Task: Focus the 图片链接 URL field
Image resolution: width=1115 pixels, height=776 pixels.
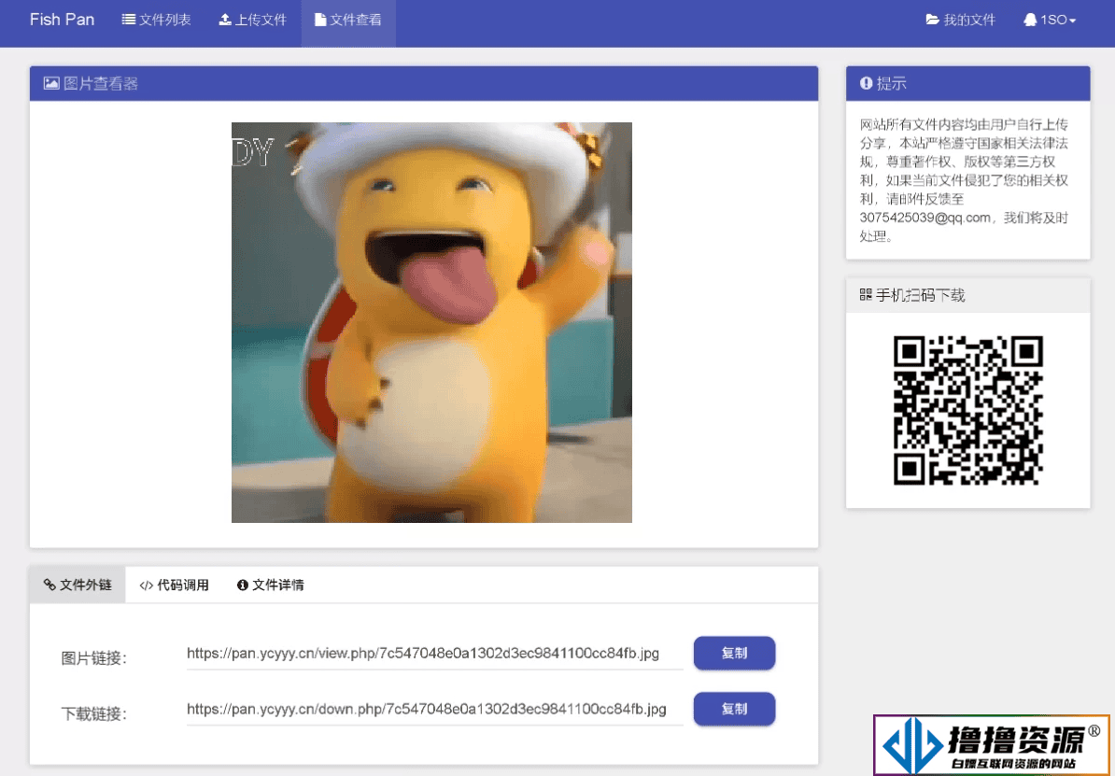Action: (x=434, y=654)
